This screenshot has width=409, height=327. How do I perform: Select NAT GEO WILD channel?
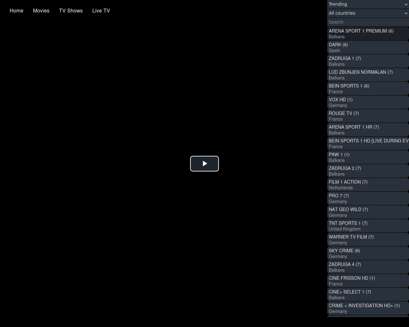pyautogui.click(x=368, y=212)
